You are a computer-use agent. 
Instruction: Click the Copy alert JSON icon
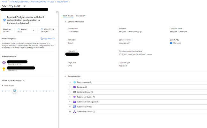click(42, 38)
